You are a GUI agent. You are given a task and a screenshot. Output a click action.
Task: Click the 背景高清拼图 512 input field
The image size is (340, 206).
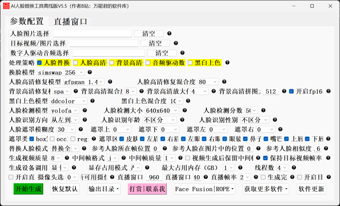tap(271, 91)
